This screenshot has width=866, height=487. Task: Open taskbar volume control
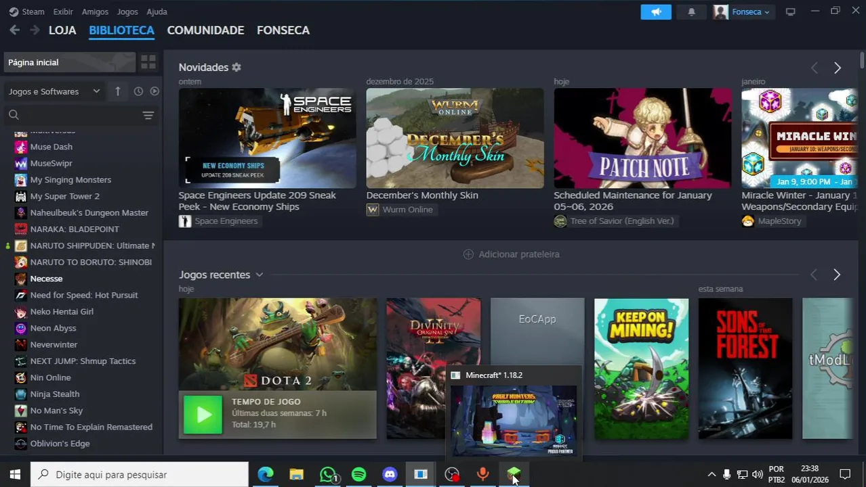tap(757, 475)
